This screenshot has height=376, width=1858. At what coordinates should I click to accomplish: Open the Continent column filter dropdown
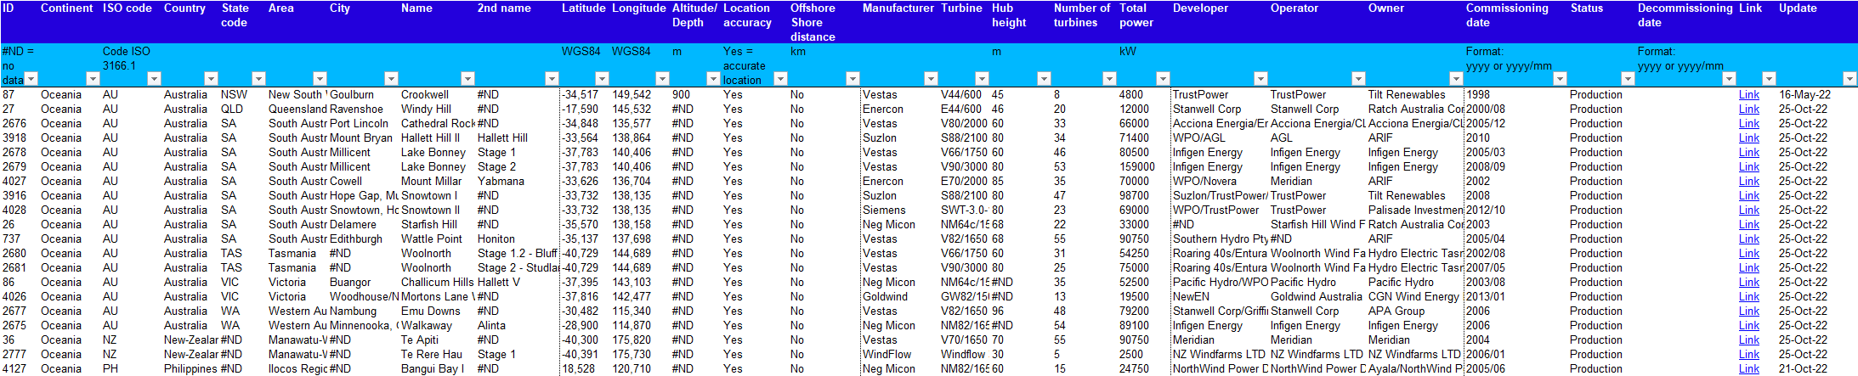[x=93, y=79]
